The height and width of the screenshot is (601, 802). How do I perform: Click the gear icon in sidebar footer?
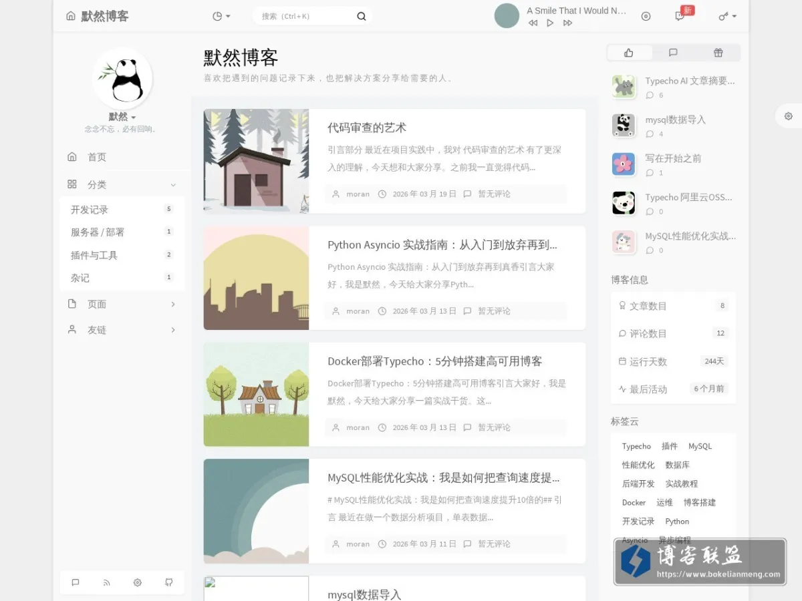tap(138, 582)
